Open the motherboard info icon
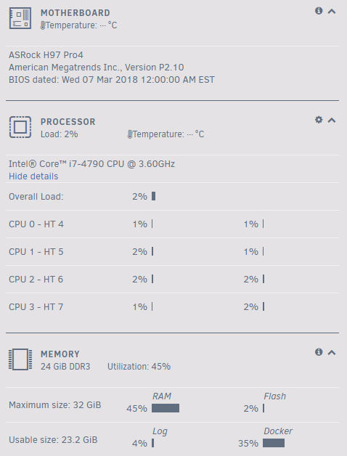Image resolution: width=347 pixels, height=456 pixels. coord(319,11)
